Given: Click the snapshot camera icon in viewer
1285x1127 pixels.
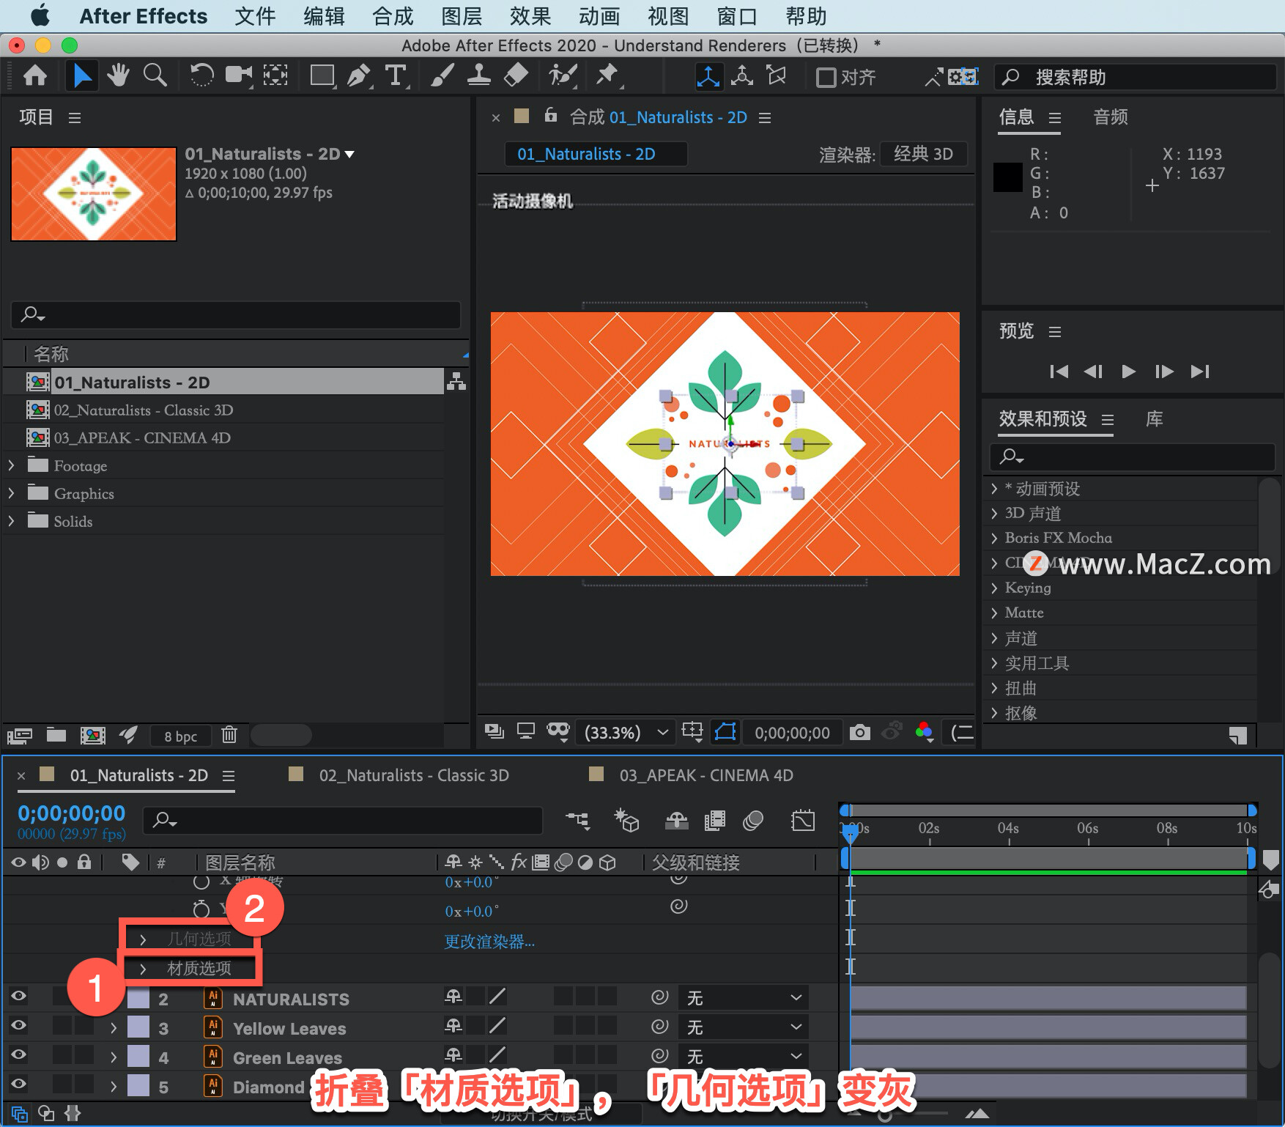Looking at the screenshot, I should click(859, 732).
